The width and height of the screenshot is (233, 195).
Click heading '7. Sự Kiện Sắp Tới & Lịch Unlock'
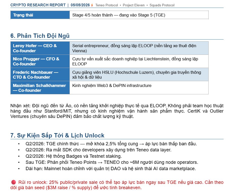pyautogui.click(x=57, y=135)
